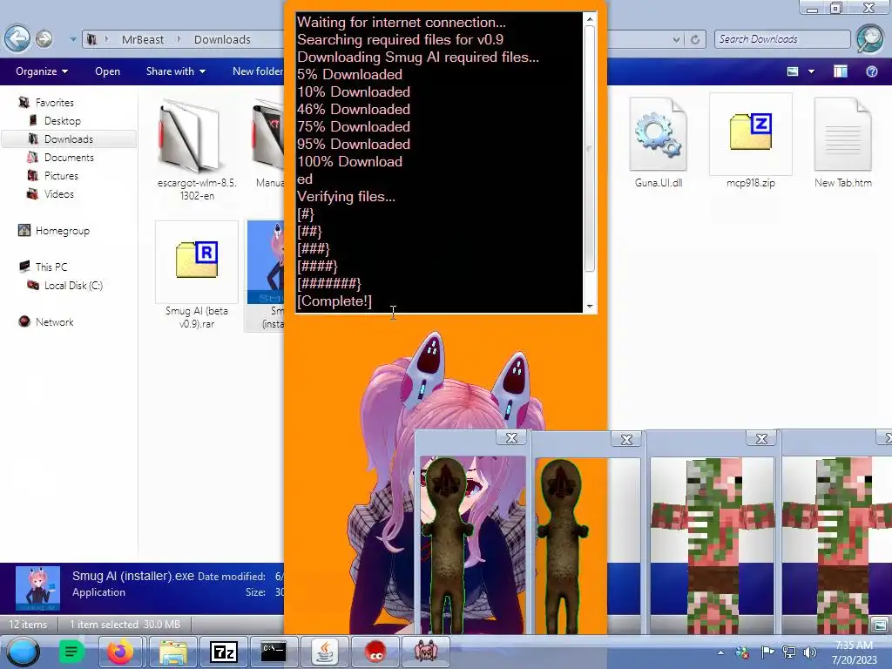Image resolution: width=892 pixels, height=669 pixels.
Task: Select Pictures in navigation pane
Action: click(61, 175)
